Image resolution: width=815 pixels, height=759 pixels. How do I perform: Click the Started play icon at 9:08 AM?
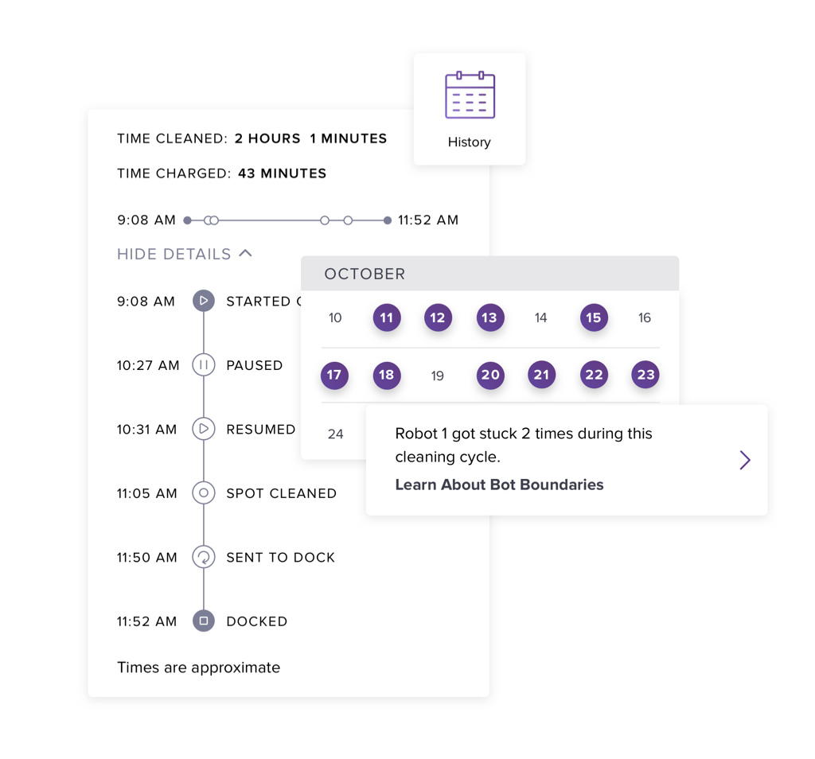[x=204, y=301]
